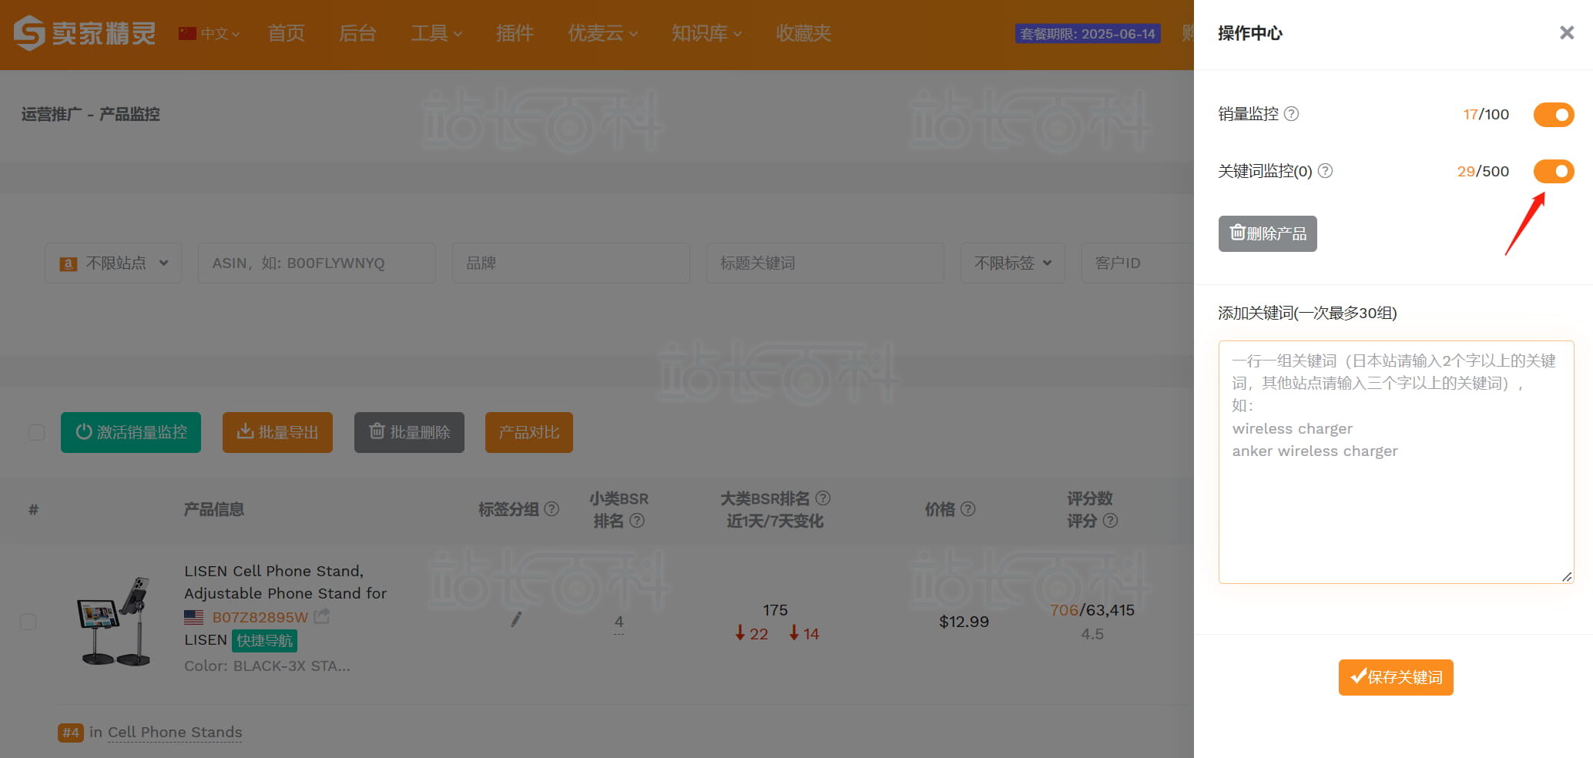Click the 保存关键词 button
Viewport: 1593px width, 758px height.
(x=1395, y=677)
